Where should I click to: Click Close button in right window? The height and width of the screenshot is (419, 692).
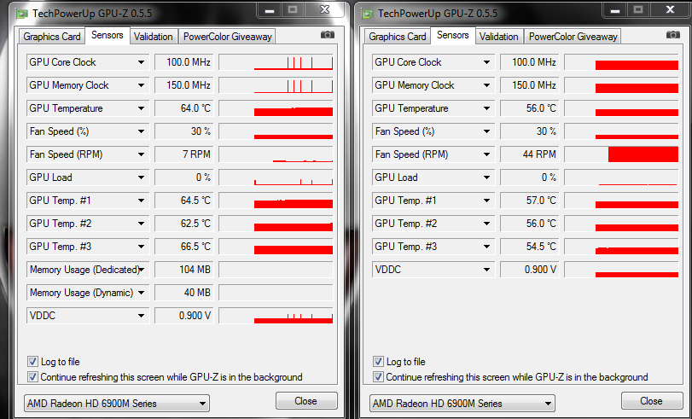pos(652,401)
